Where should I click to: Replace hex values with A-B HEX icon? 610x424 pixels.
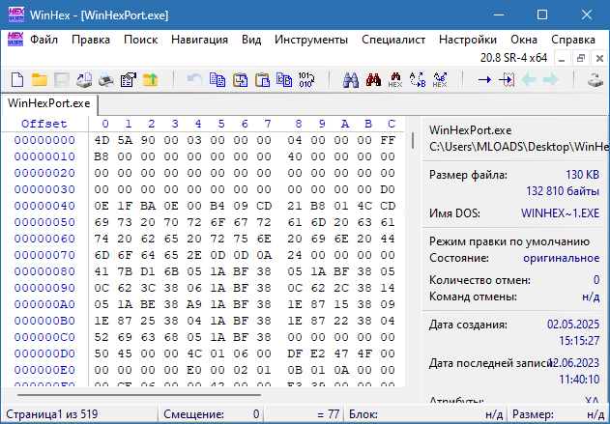(440, 79)
